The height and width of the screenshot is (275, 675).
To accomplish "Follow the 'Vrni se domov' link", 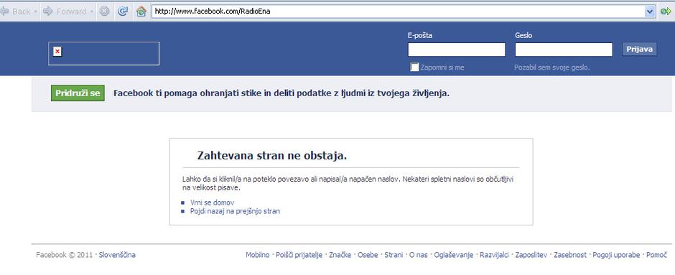I will pos(213,202).
